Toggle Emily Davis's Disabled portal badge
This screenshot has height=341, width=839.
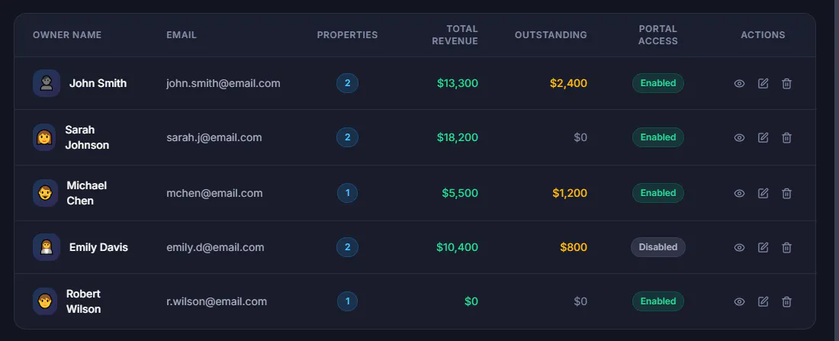[658, 247]
